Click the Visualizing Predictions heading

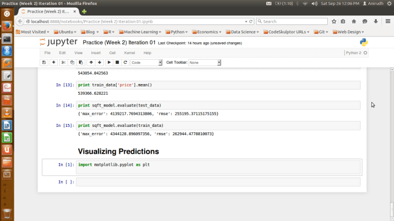118,151
